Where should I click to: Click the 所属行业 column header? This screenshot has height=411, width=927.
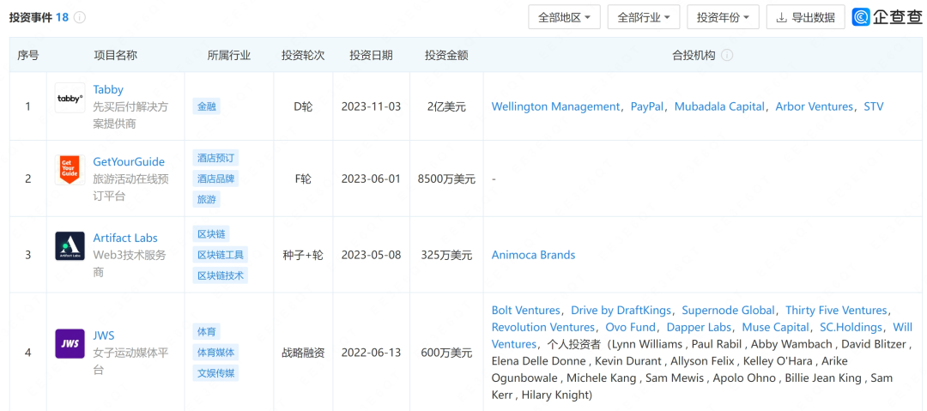(x=229, y=55)
